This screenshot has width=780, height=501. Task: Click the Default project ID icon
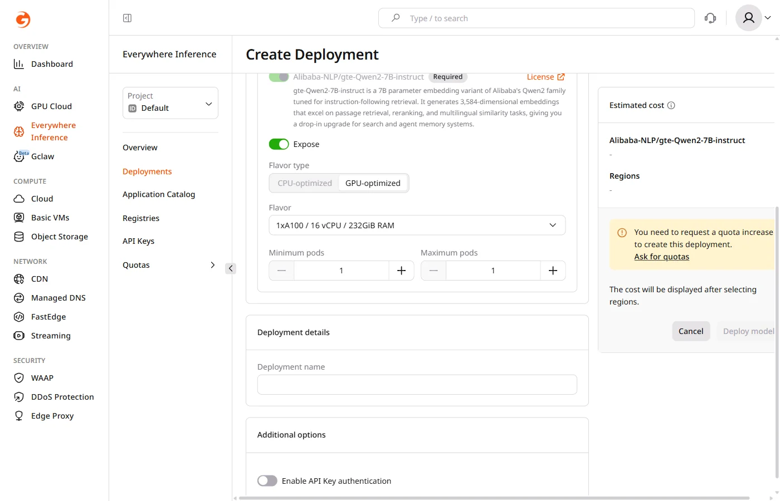pyautogui.click(x=133, y=109)
